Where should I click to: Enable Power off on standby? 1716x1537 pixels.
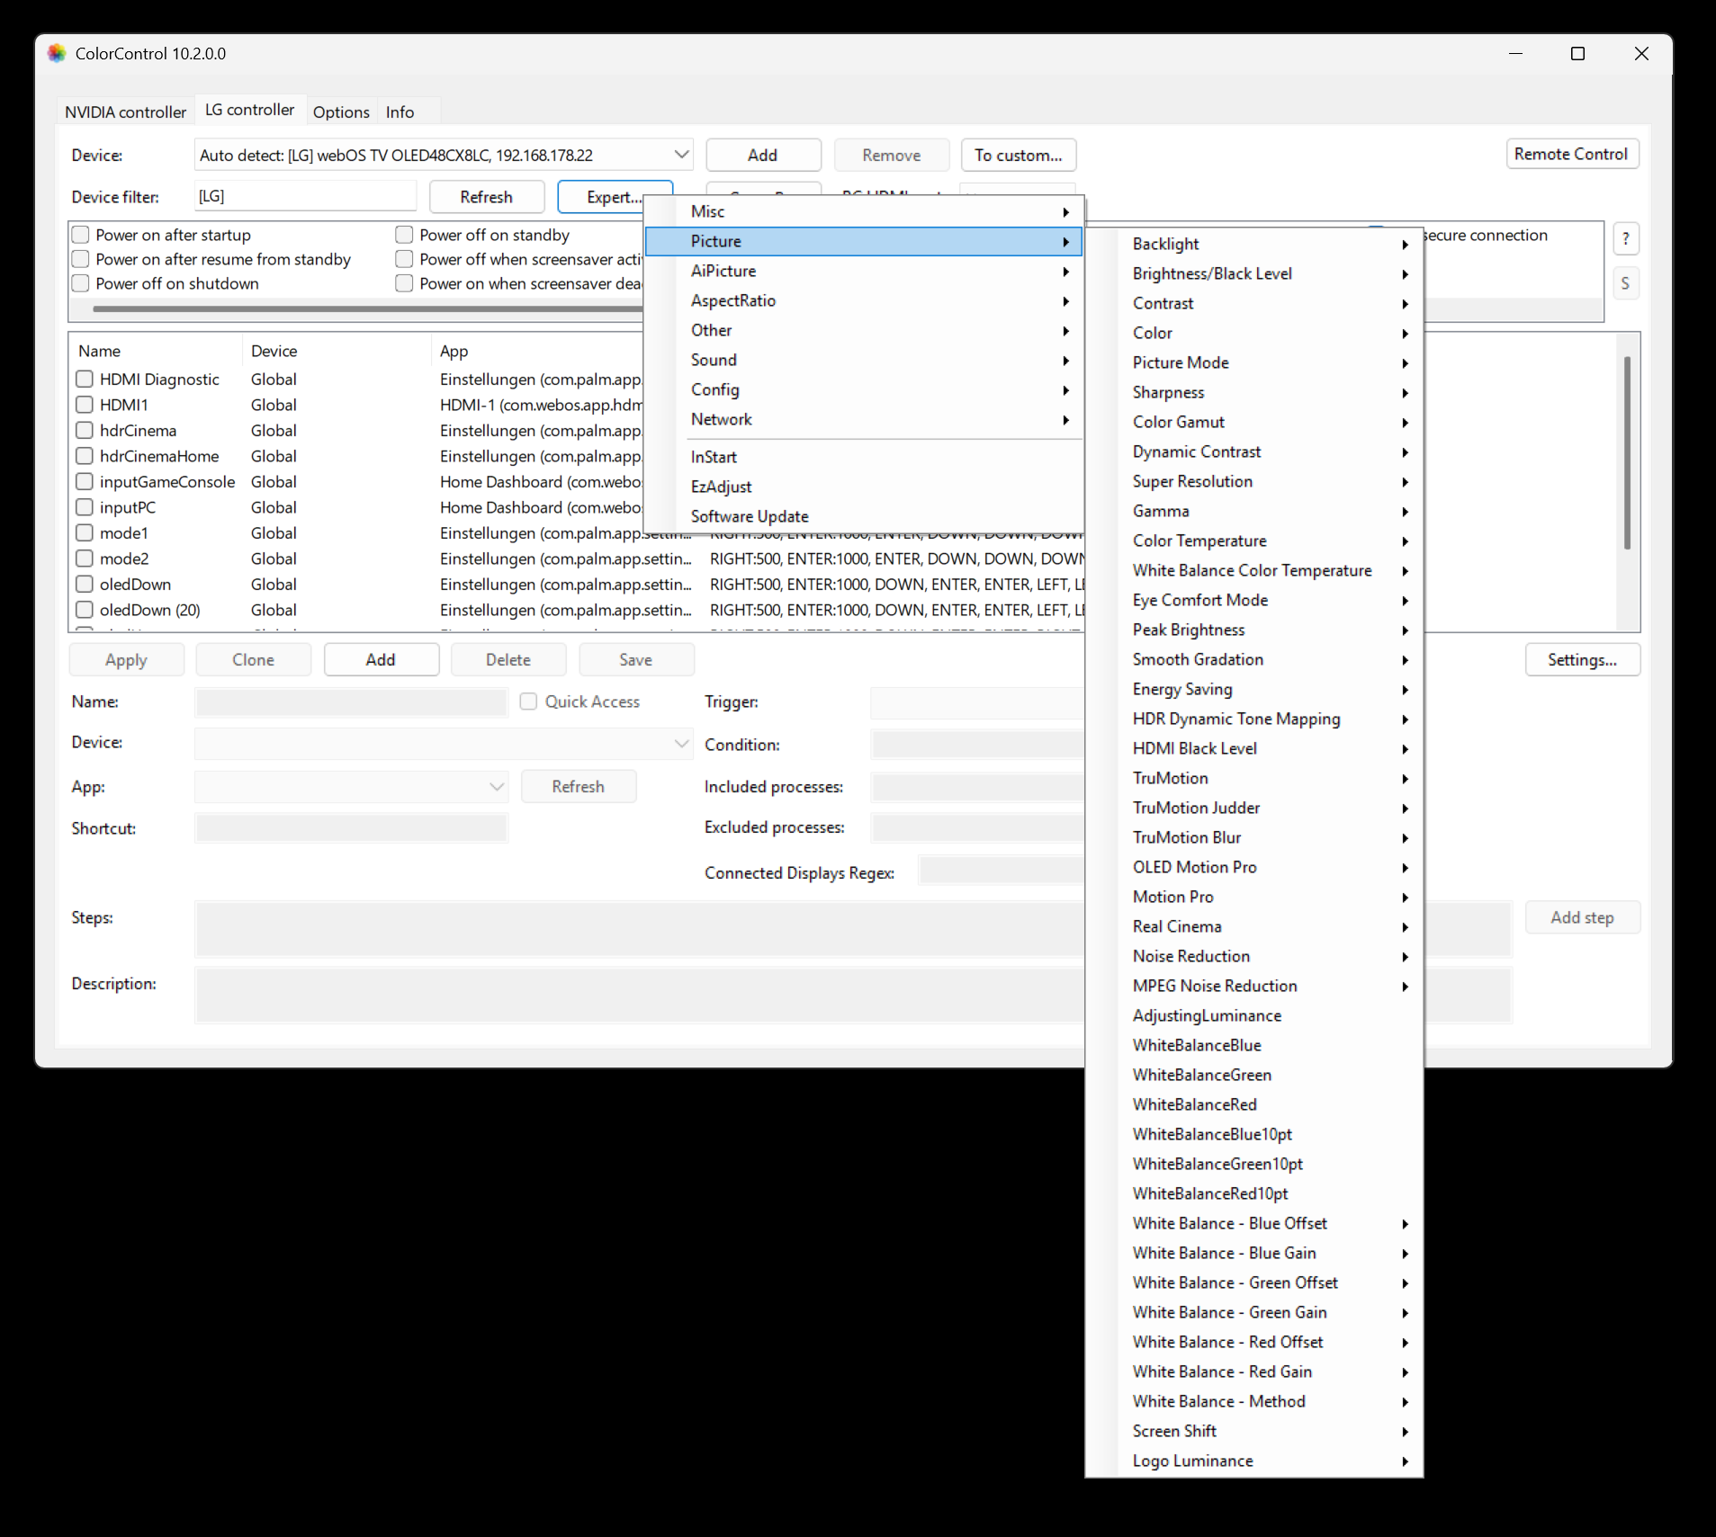(x=405, y=235)
